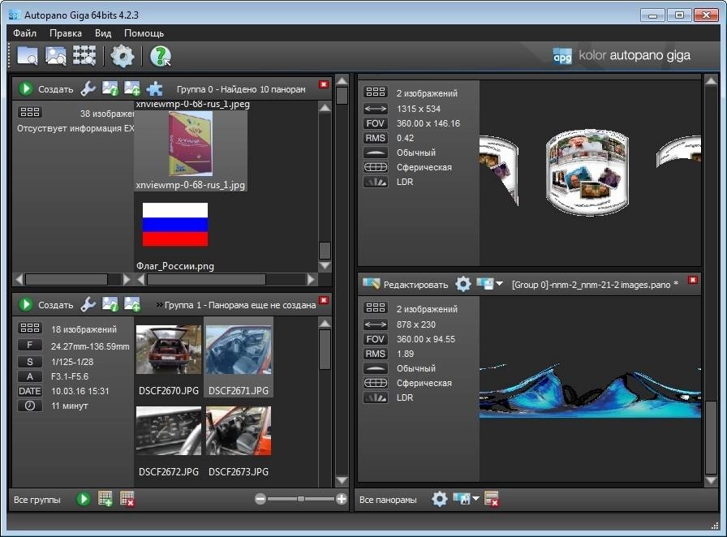Click the green help question mark icon
This screenshot has height=537, width=727.
[x=161, y=57]
